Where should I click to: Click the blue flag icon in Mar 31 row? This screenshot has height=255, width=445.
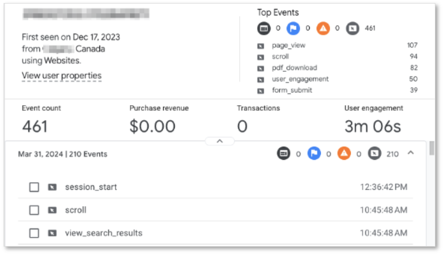314,153
